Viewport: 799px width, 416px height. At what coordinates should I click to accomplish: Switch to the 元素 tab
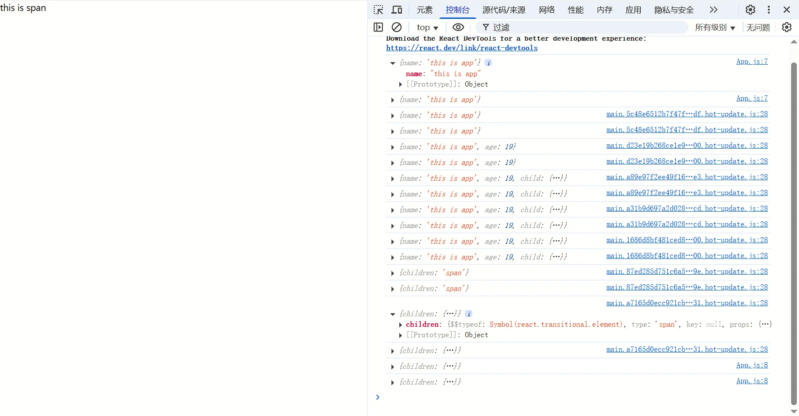coord(424,10)
